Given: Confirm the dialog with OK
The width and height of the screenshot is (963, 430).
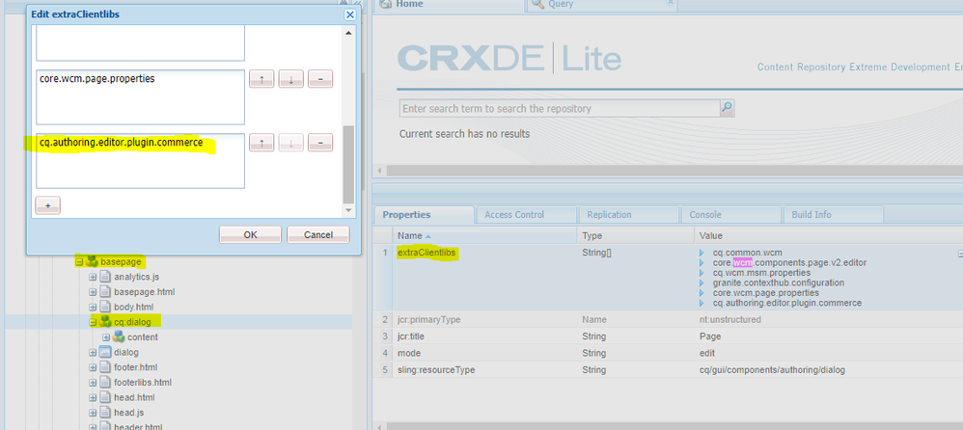Looking at the screenshot, I should [251, 234].
